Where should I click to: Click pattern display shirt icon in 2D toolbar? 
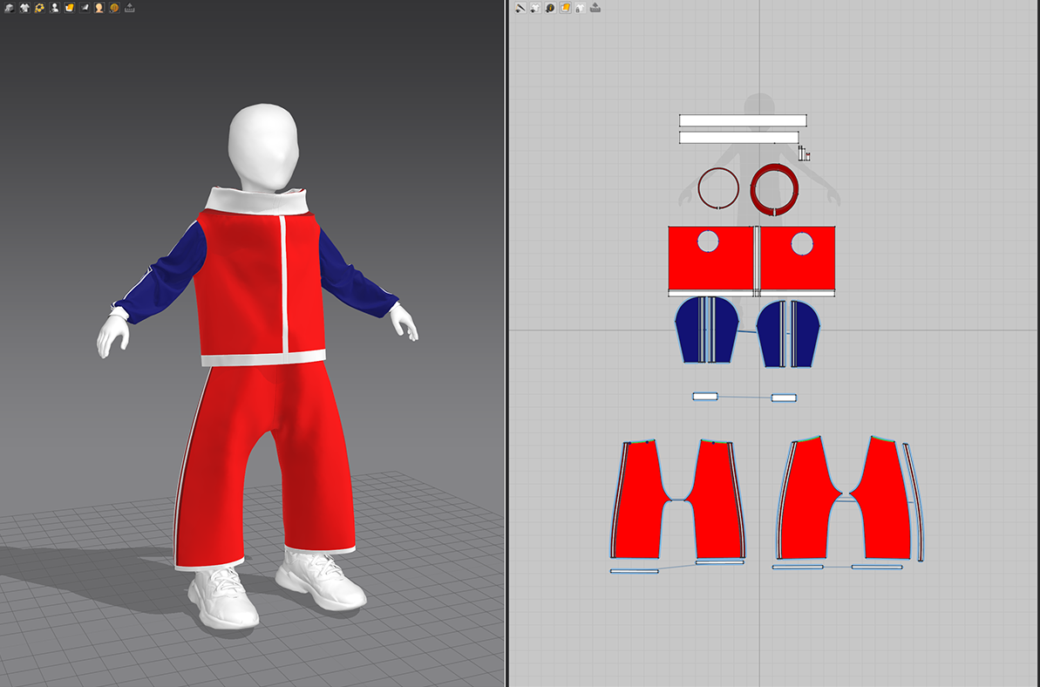tap(535, 8)
